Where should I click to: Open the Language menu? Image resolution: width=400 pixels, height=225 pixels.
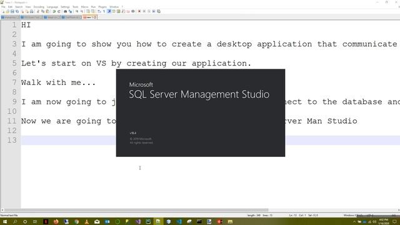[52, 7]
